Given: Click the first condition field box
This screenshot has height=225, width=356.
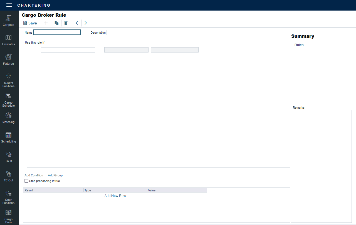Looking at the screenshot, I should pos(68,50).
